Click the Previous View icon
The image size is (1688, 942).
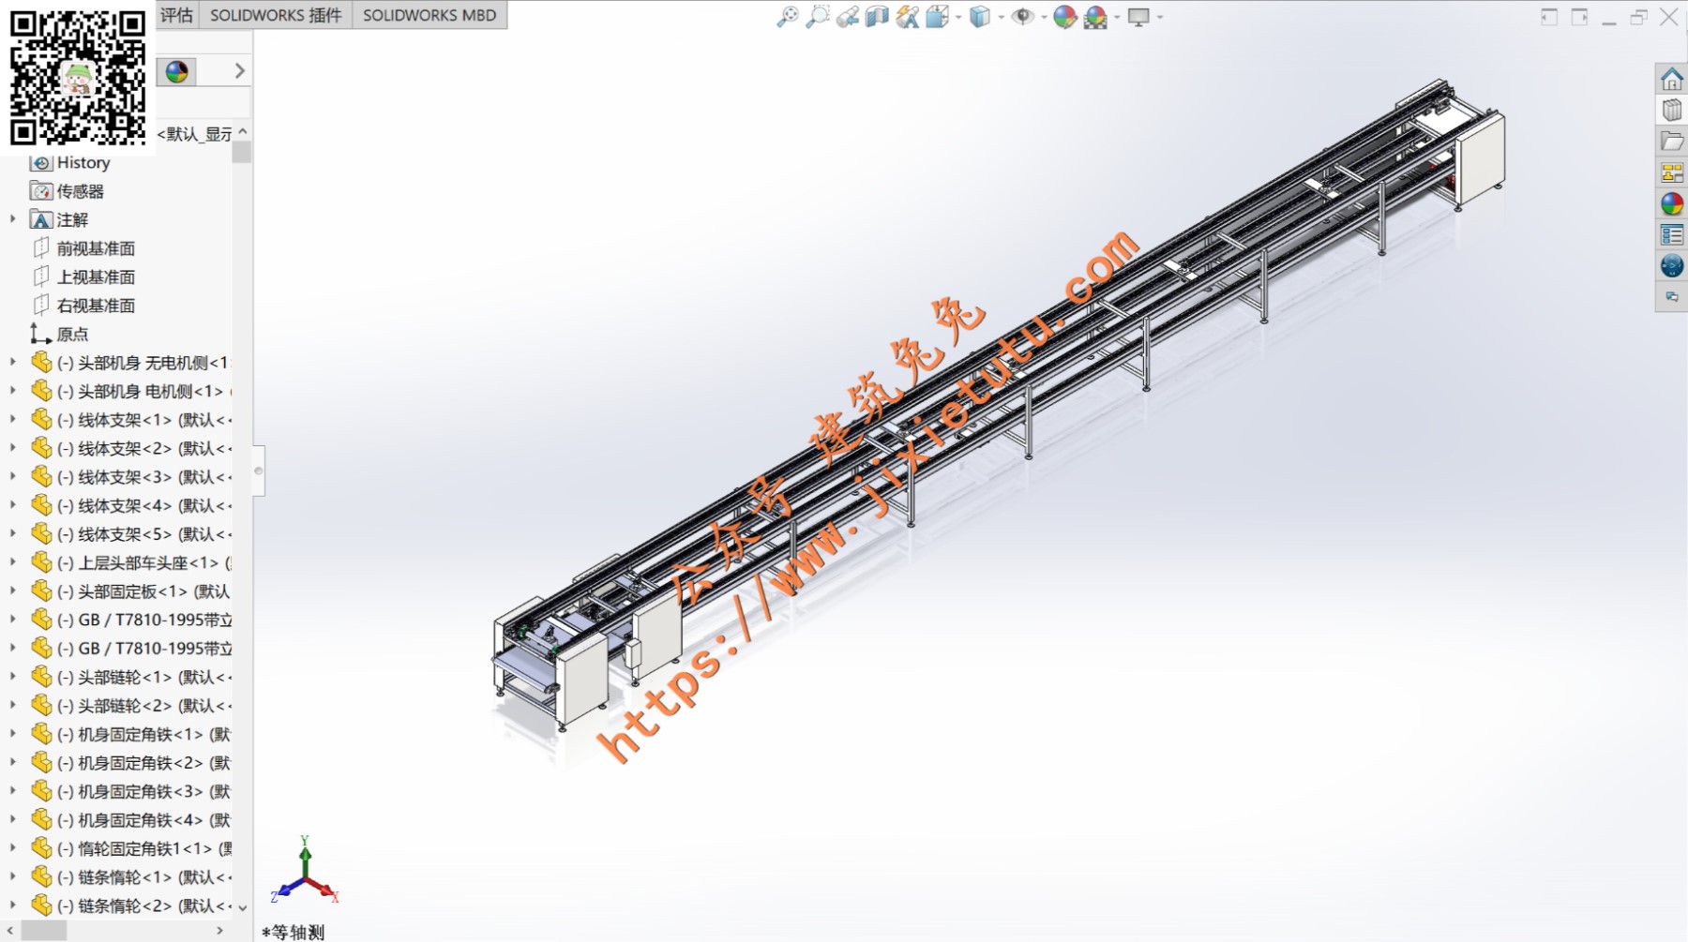pyautogui.click(x=848, y=17)
